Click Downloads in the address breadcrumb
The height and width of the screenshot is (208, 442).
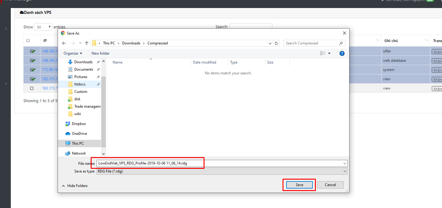click(x=131, y=43)
